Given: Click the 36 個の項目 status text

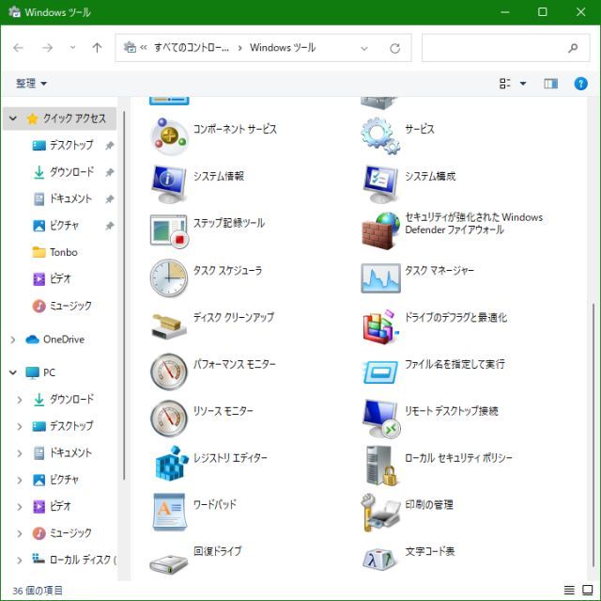Looking at the screenshot, I should tap(38, 591).
